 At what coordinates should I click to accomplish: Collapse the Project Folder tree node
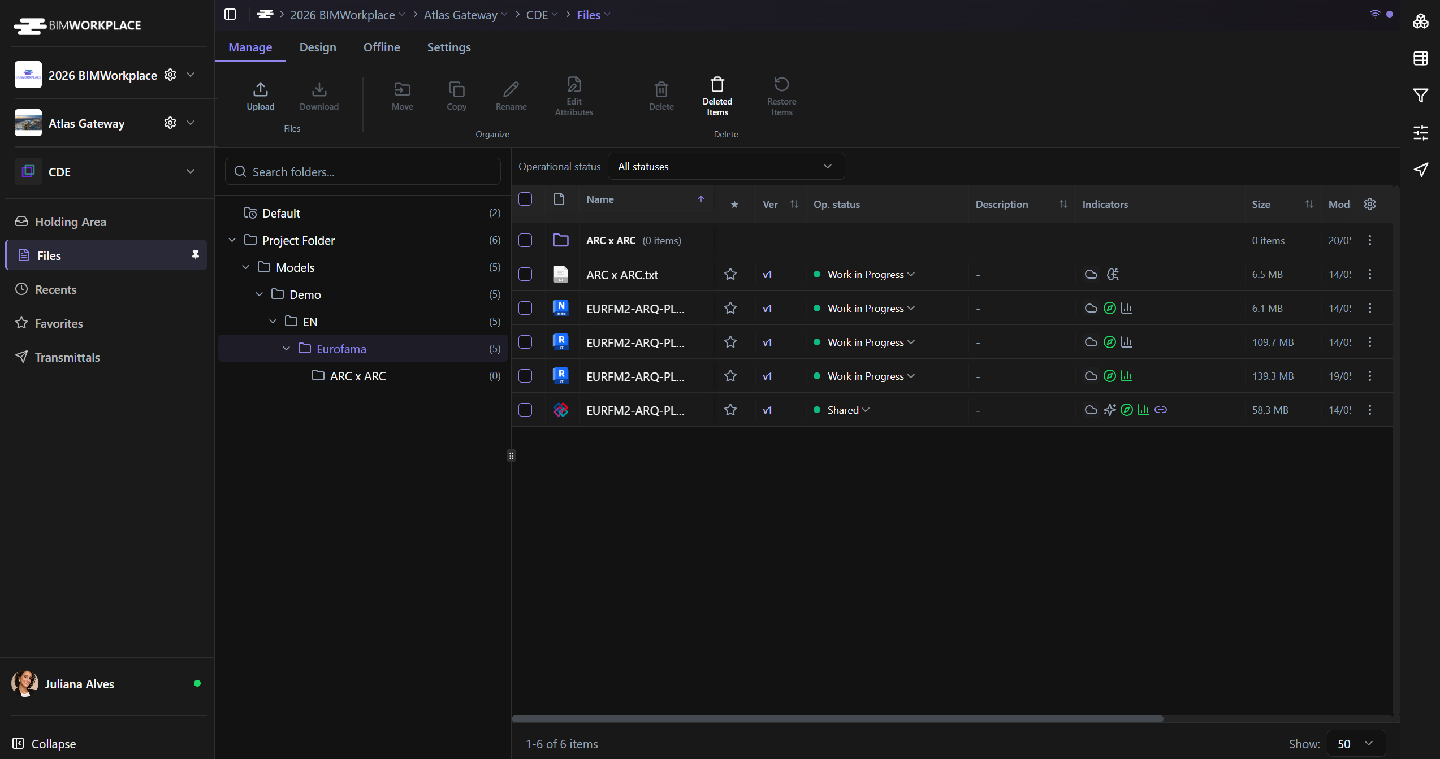232,240
